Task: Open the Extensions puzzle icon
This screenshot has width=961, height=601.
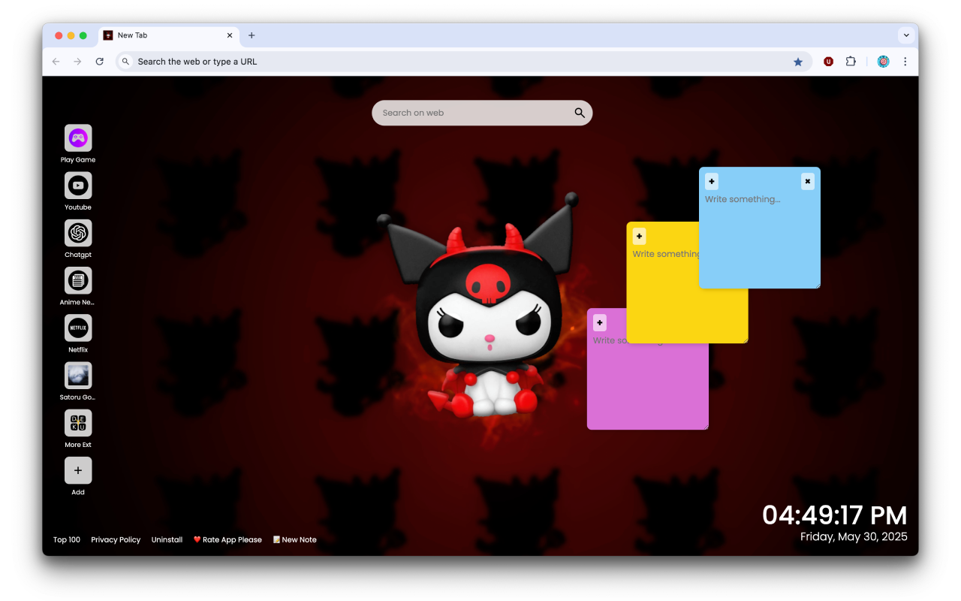Action: click(x=851, y=62)
